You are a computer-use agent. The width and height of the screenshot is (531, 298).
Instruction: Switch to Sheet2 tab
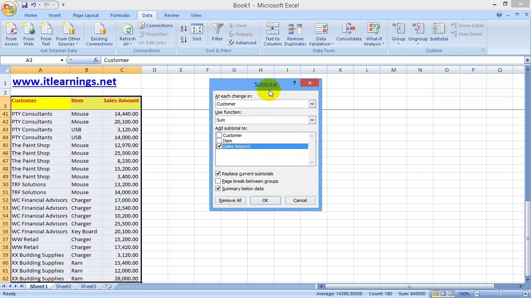click(x=63, y=286)
